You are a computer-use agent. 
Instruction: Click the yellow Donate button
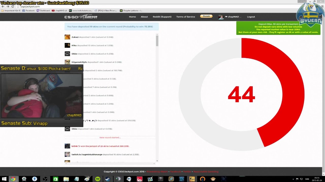(x=206, y=16)
